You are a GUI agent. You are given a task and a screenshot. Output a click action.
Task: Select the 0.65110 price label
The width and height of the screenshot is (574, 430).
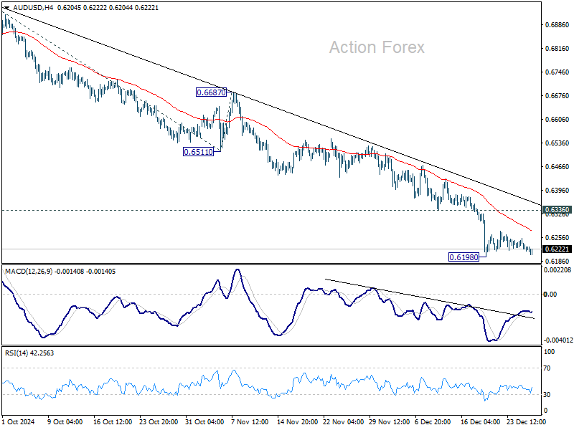pyautogui.click(x=198, y=152)
